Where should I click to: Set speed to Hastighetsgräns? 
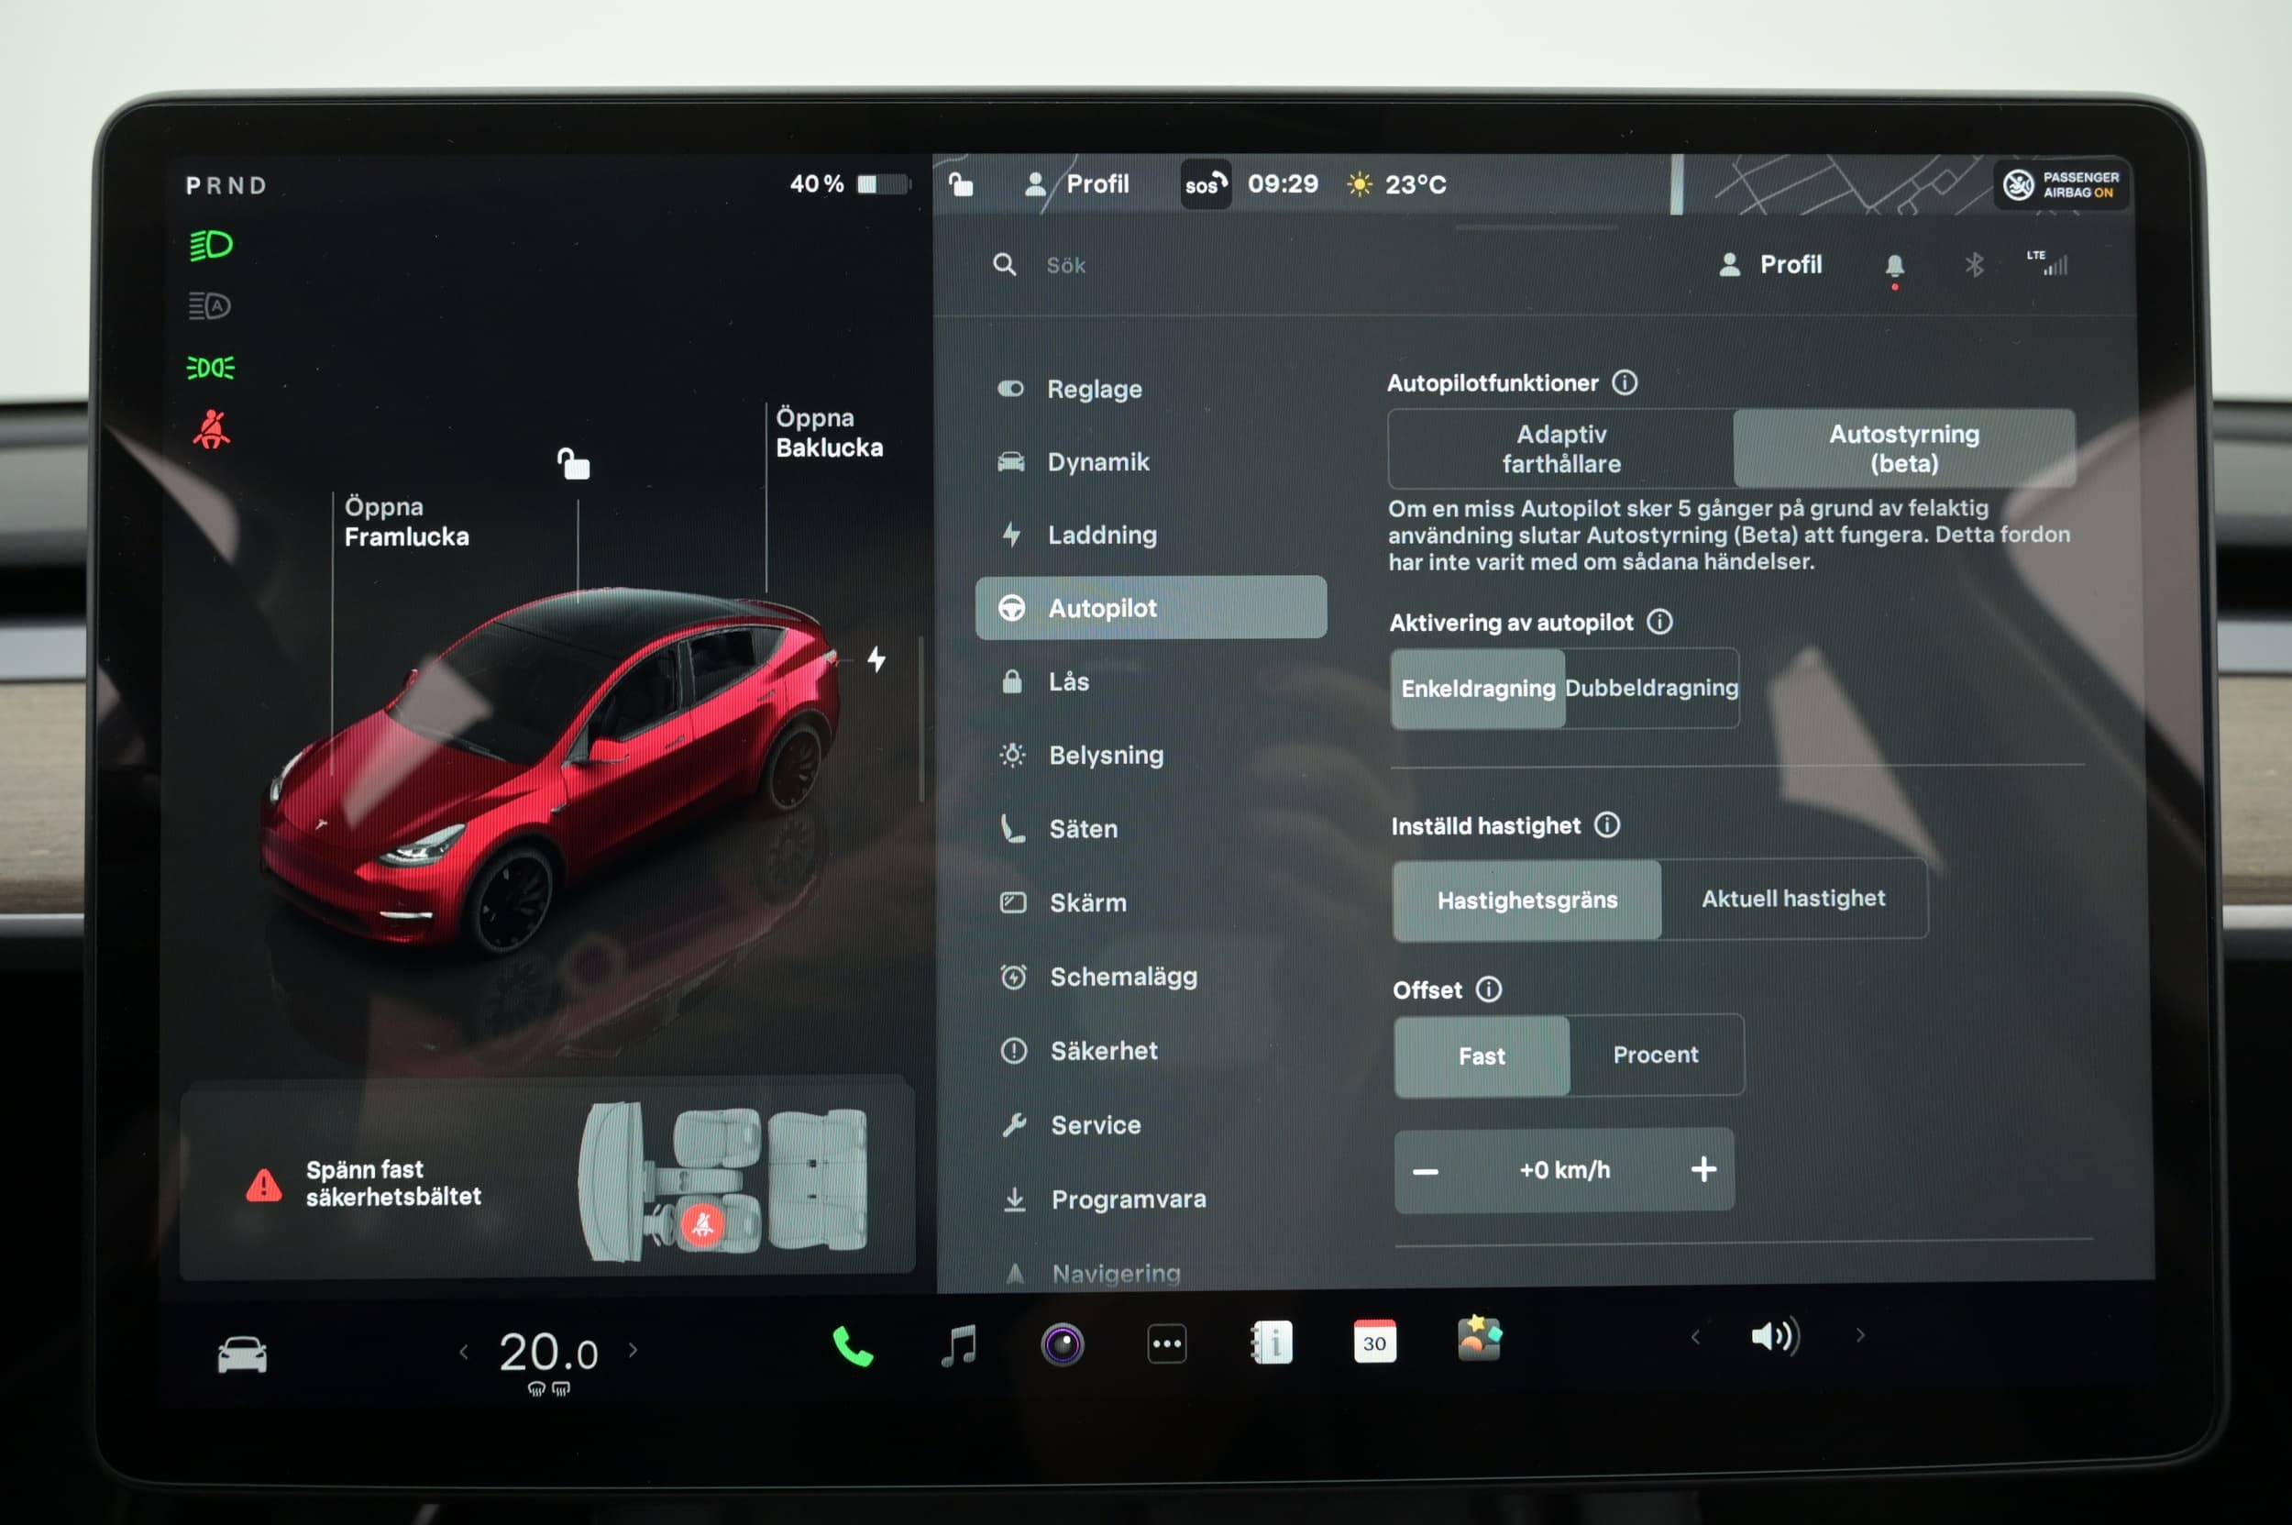tap(1526, 901)
